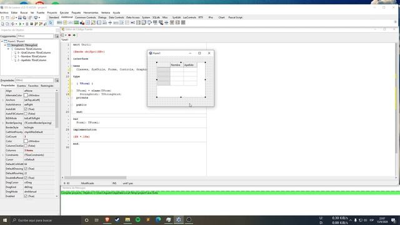The width and height of the screenshot is (400, 225).
Task: Switch to the Dialogs palette tab
Action: (102, 17)
